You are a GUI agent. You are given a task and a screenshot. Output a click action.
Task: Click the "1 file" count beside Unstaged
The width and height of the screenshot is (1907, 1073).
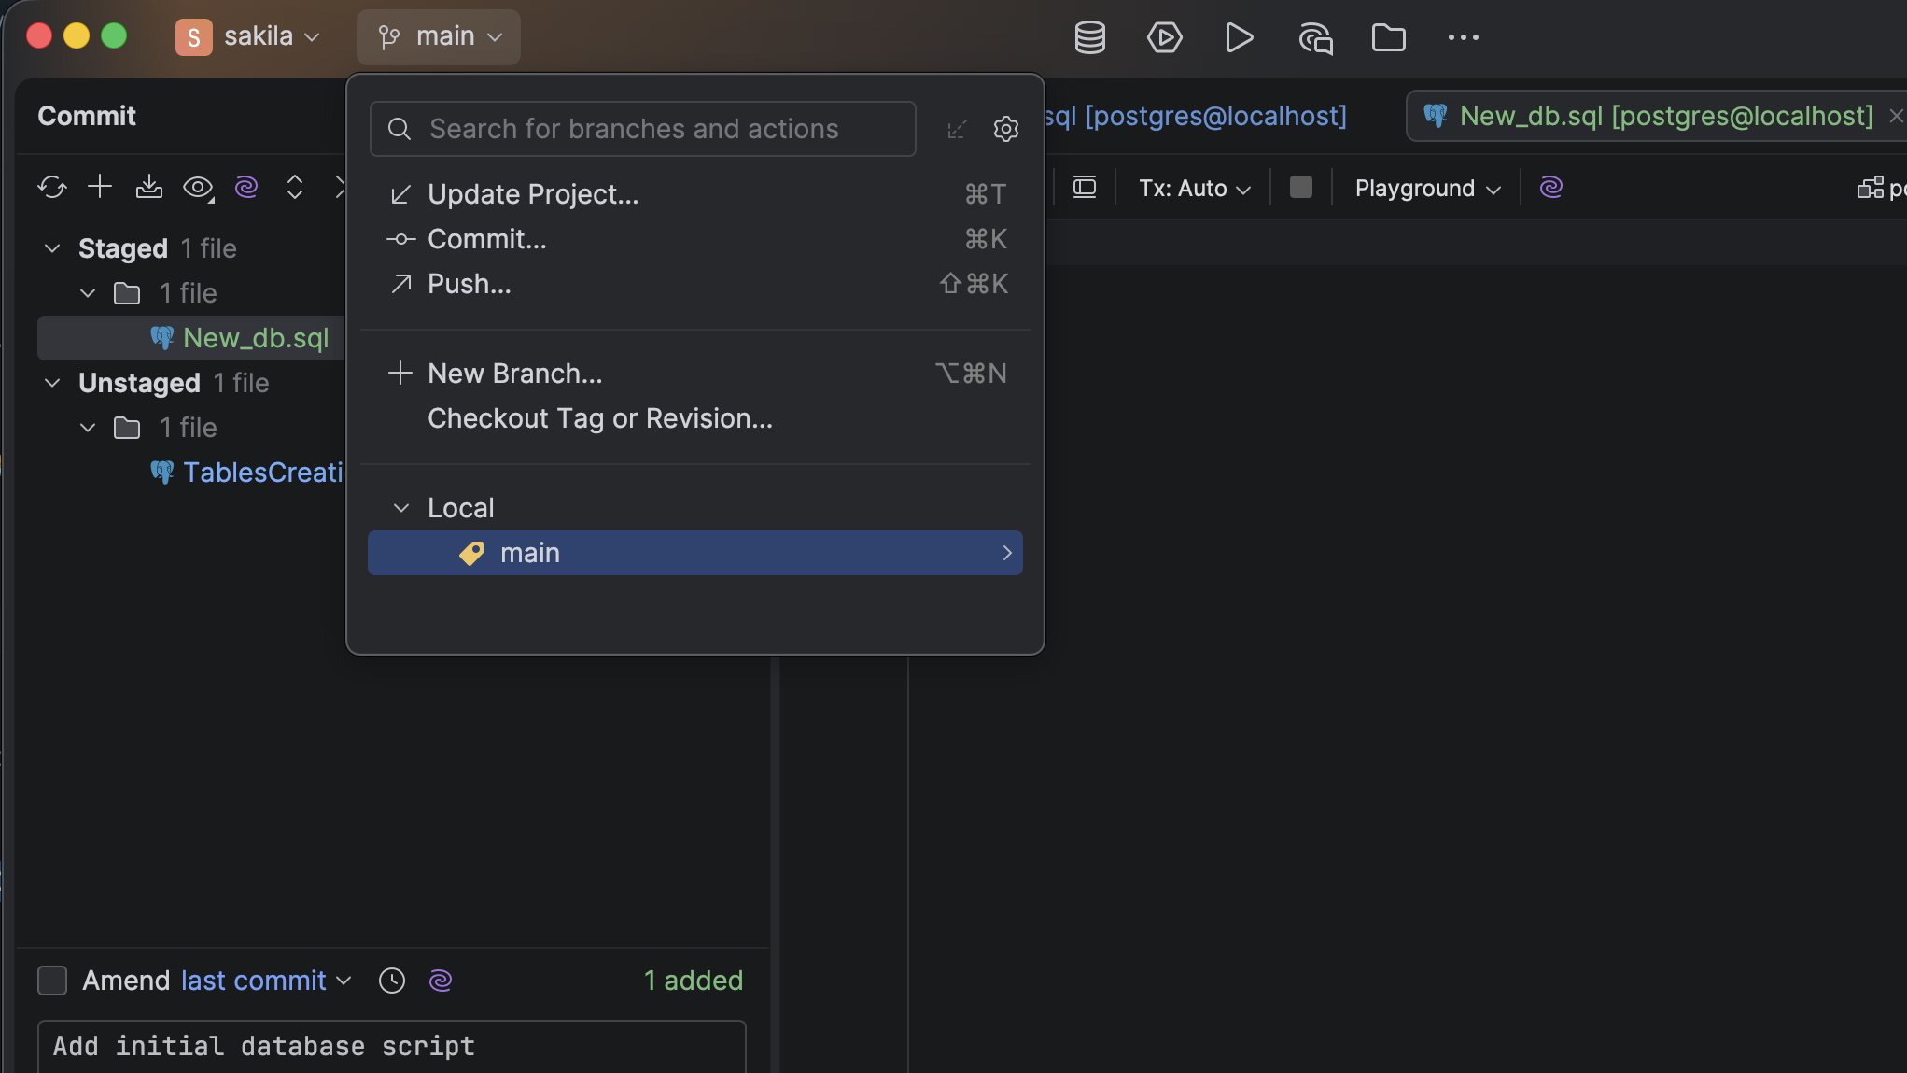click(x=241, y=383)
